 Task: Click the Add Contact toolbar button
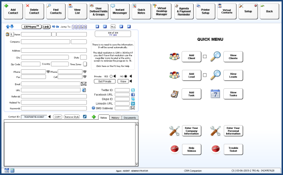tap(13, 11)
